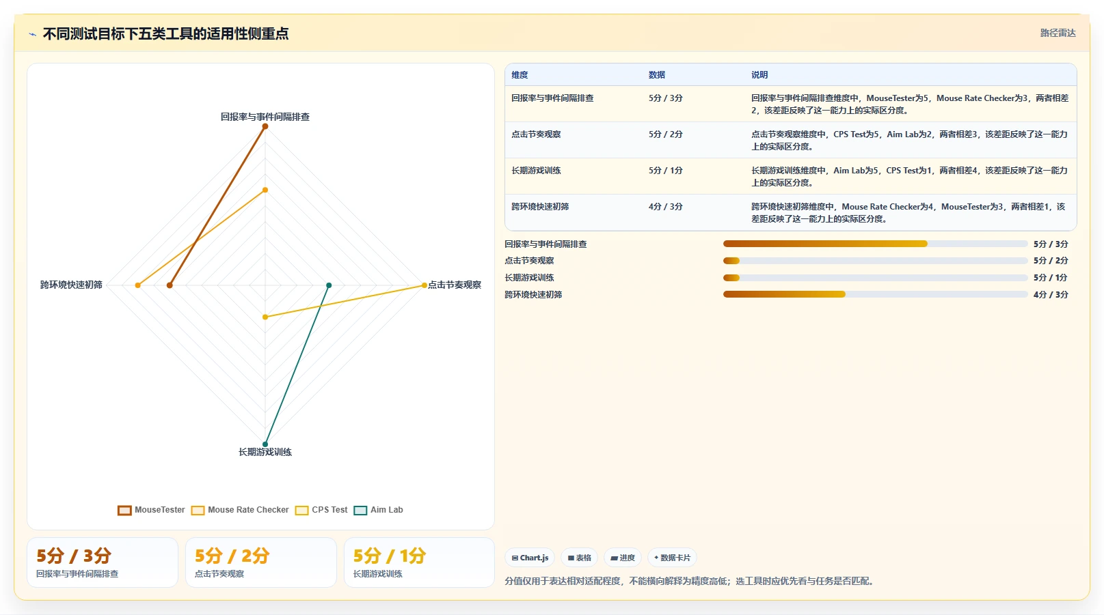Click the Aim Lab point at 长期游戏训练 axis

tap(265, 444)
